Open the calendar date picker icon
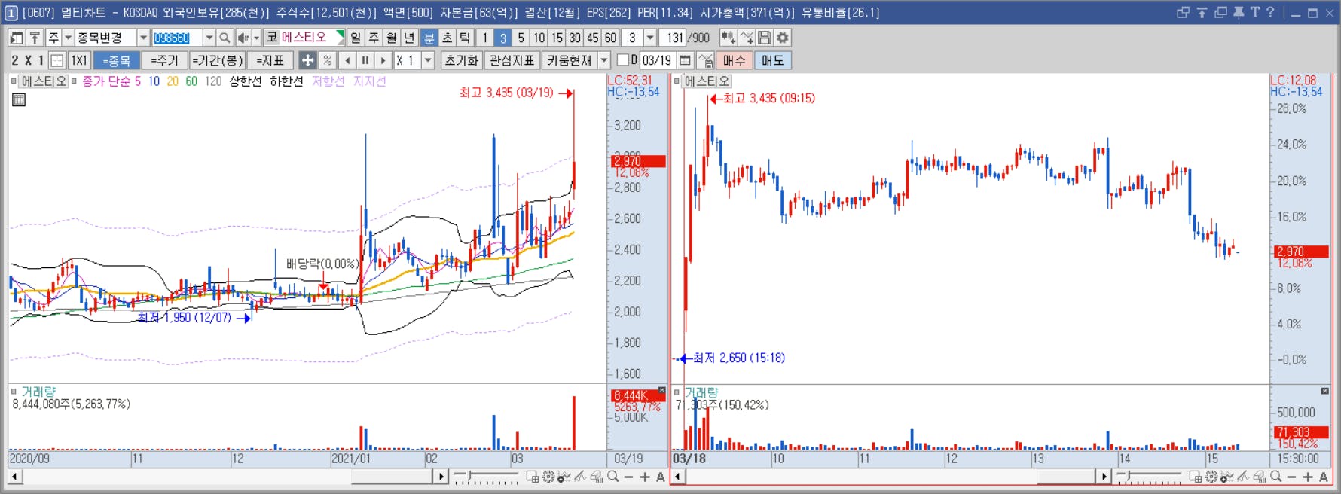1341x494 pixels. (685, 60)
